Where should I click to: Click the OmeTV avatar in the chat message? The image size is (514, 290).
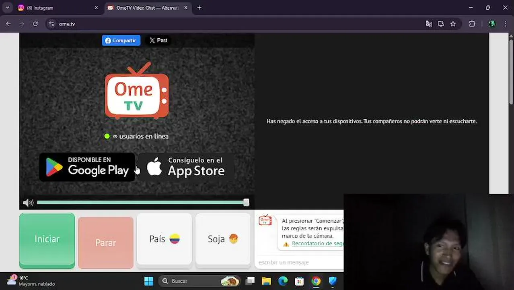pyautogui.click(x=265, y=220)
